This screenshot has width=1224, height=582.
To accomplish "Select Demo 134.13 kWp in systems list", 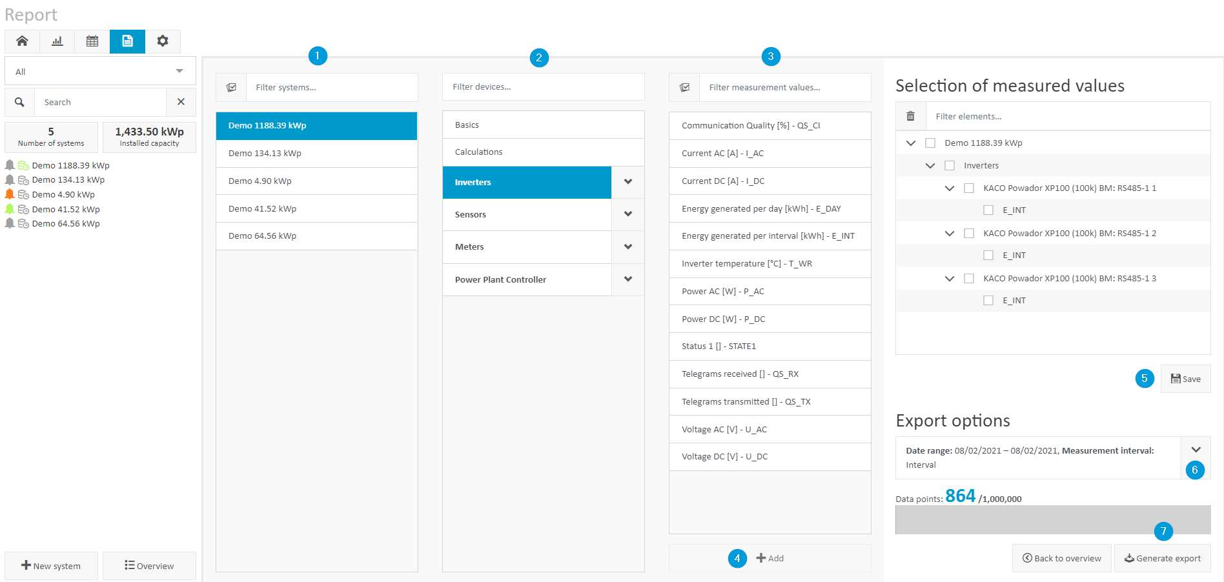I will pyautogui.click(x=316, y=154).
